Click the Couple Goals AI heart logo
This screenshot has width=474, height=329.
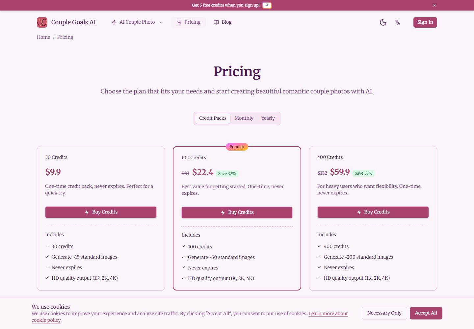pyautogui.click(x=42, y=22)
